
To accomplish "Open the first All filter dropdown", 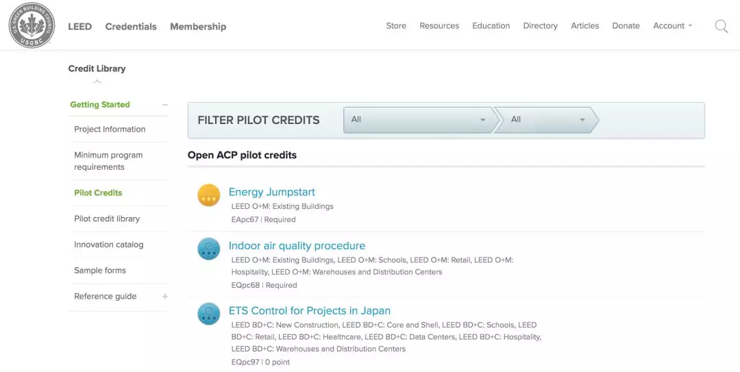I will (418, 120).
